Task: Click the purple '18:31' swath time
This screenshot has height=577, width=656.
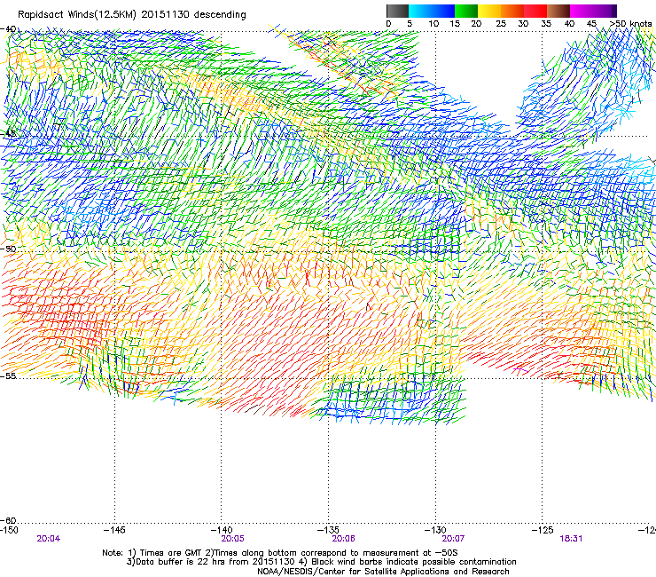Action: [x=571, y=539]
